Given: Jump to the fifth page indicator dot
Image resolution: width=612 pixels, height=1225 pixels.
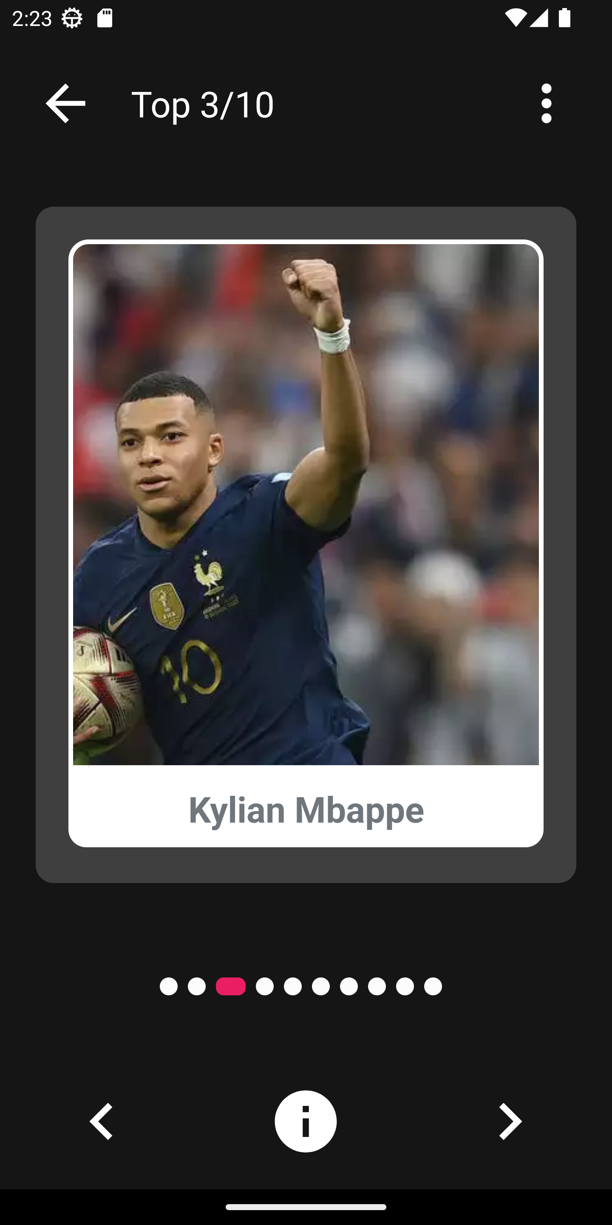Looking at the screenshot, I should point(293,986).
